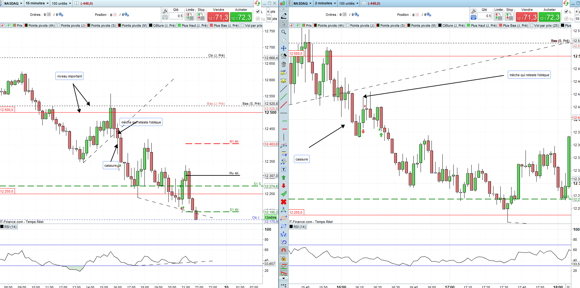Choose the red X cross marker tool
Viewport: 580px width, 288px height.
pyautogui.click(x=284, y=202)
